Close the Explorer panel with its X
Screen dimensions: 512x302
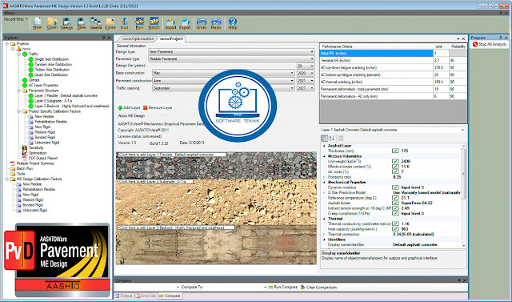pyautogui.click(x=109, y=38)
